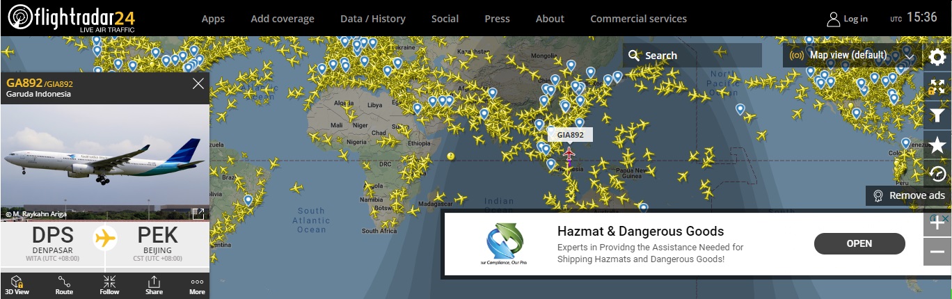Screen dimensions: 952x299
Task: Follow the selected flight
Action: 109,285
